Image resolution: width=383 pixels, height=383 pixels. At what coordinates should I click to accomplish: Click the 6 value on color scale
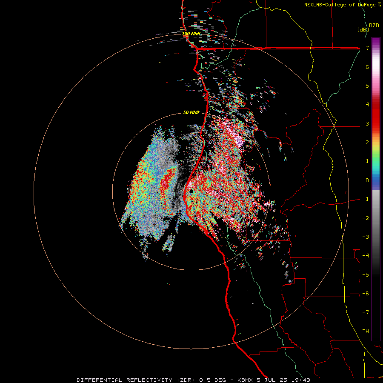point(367,67)
